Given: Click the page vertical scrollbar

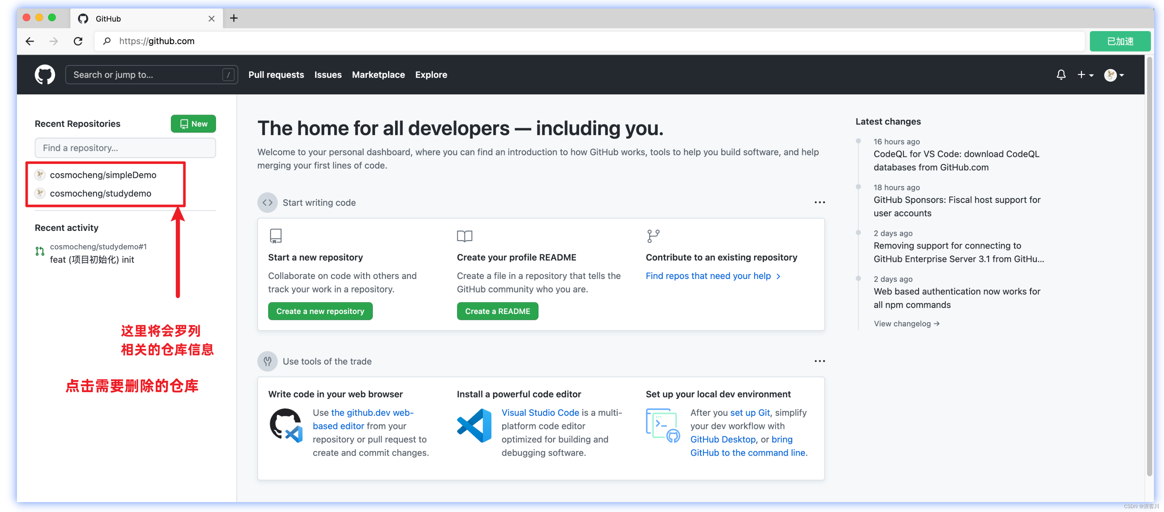Looking at the screenshot, I should 1150,266.
